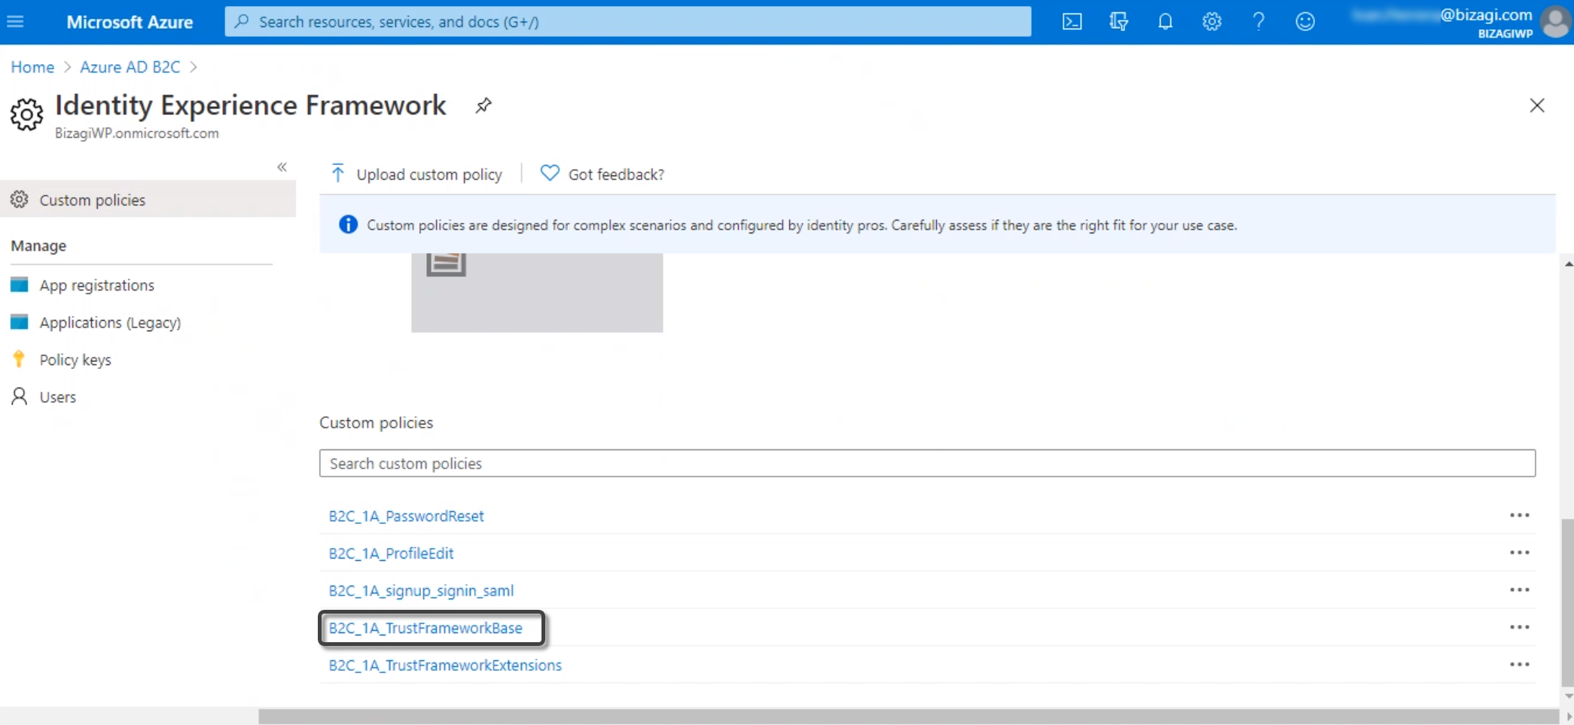This screenshot has height=725, width=1574.
Task: Open the account avatar menu
Action: pos(1555,22)
